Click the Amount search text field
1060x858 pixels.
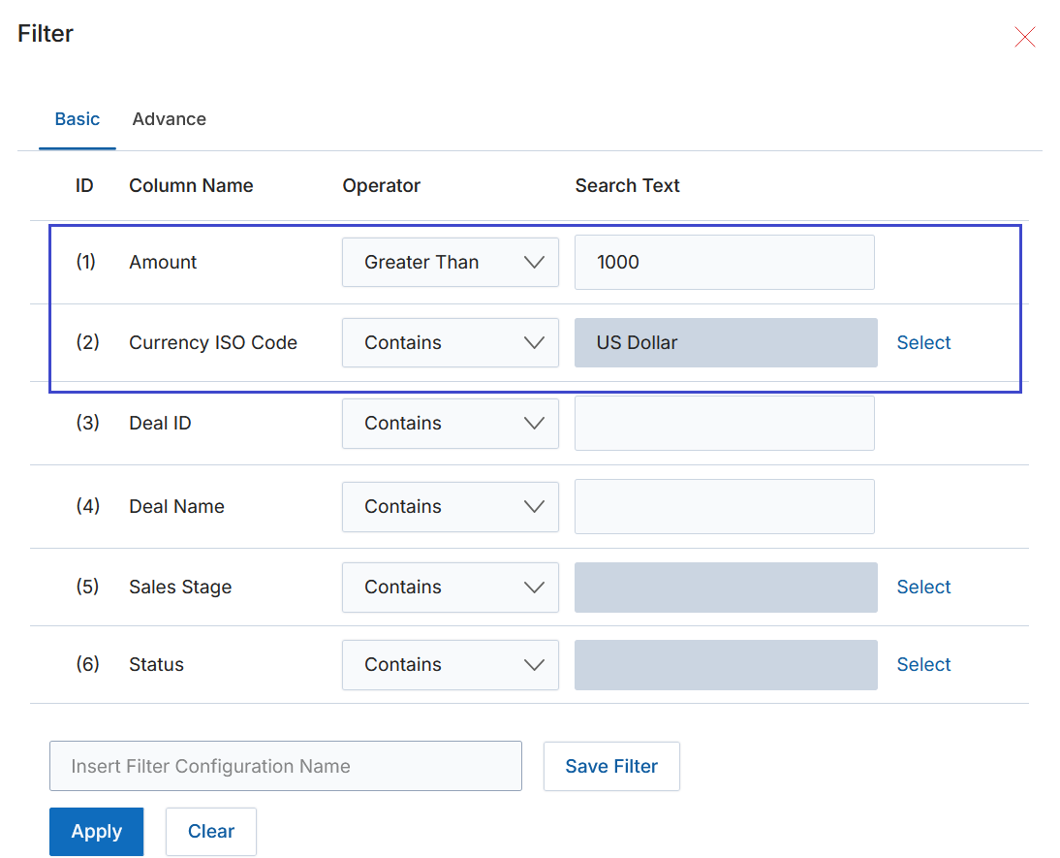point(724,262)
